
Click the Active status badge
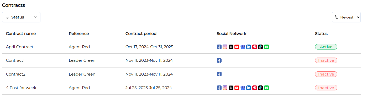coord(326,47)
